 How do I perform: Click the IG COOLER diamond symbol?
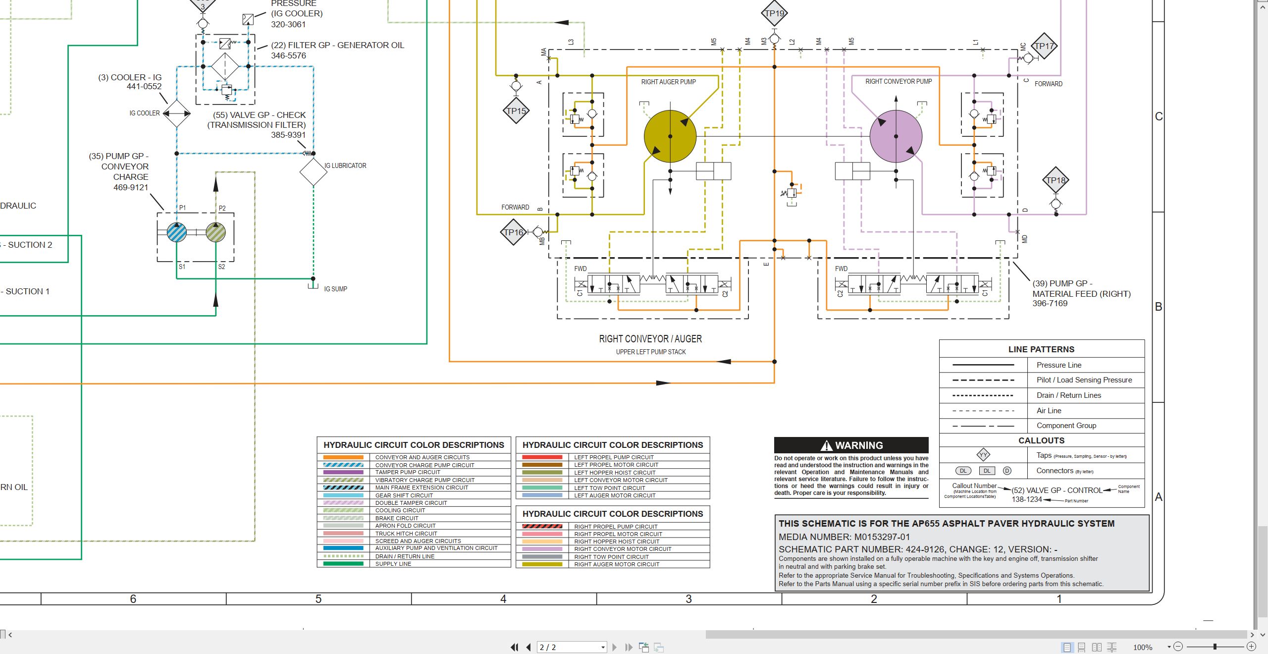[x=177, y=113]
